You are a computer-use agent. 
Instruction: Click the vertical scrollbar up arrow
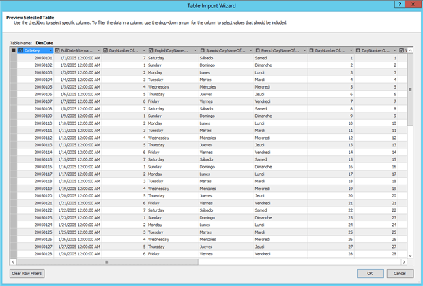click(x=410, y=50)
